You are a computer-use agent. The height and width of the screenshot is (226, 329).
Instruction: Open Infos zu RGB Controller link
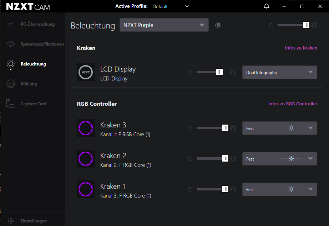pos(293,104)
